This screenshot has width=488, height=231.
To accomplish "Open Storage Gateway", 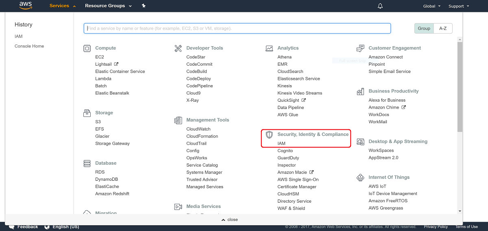I will [x=113, y=143].
